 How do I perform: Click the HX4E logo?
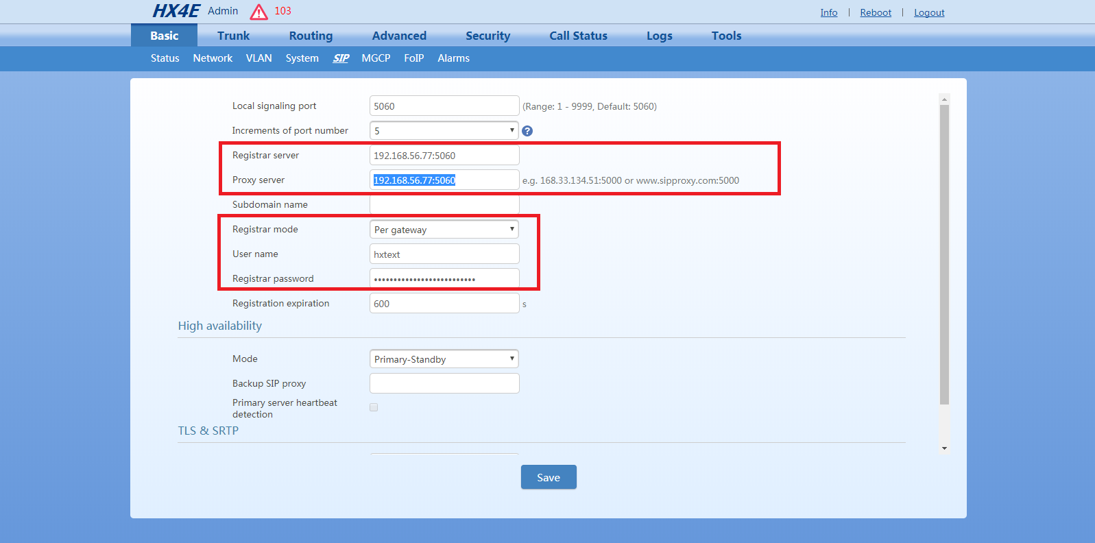pos(176,11)
